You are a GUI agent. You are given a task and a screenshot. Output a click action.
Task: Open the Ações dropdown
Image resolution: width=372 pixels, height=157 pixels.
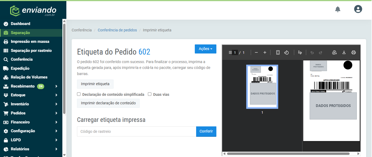[205, 49]
